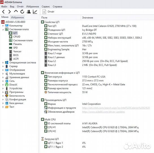Image resolution: width=154 pixels, height=153 pixels.
Task: Refresh the page with the circular arrow
Action: click(22, 12)
